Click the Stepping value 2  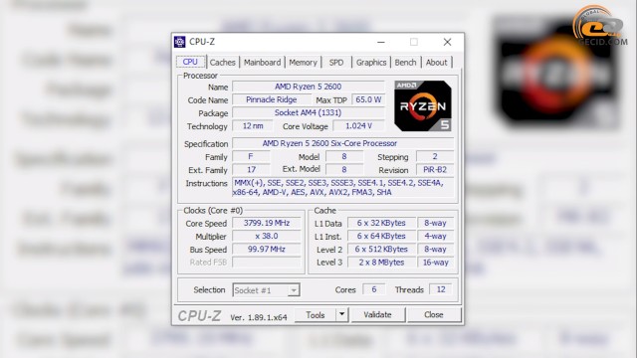click(x=435, y=156)
